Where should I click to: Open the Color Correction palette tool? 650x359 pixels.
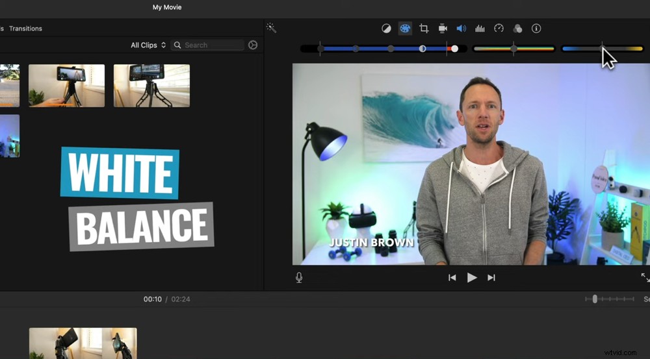[x=404, y=29]
